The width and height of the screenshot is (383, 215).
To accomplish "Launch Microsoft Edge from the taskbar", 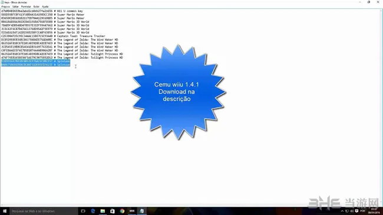I will pos(93,211).
